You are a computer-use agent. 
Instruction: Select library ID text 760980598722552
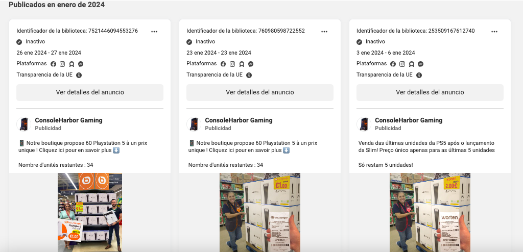pyautogui.click(x=281, y=31)
